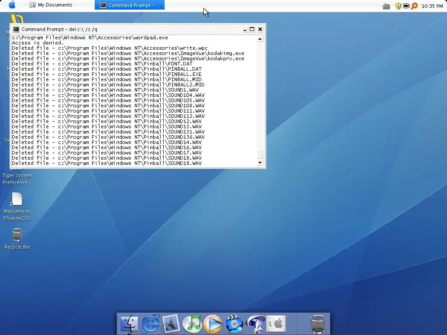This screenshot has height=335, width=447.
Task: Click the SOUND111.WAV deleted file line
Action: coord(108,111)
